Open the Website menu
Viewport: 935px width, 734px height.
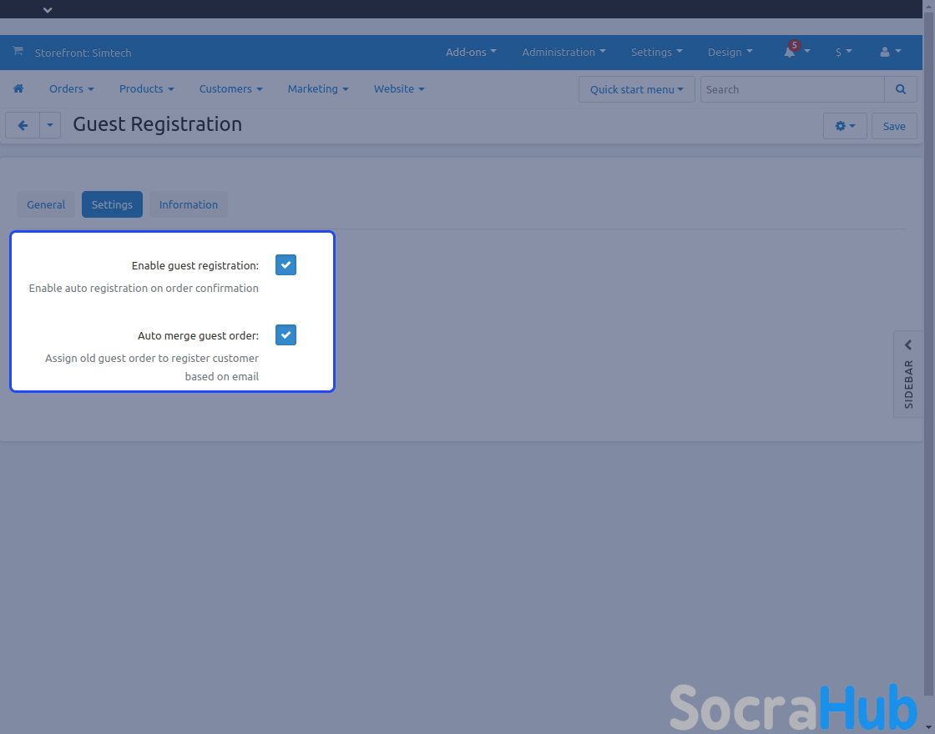399,88
